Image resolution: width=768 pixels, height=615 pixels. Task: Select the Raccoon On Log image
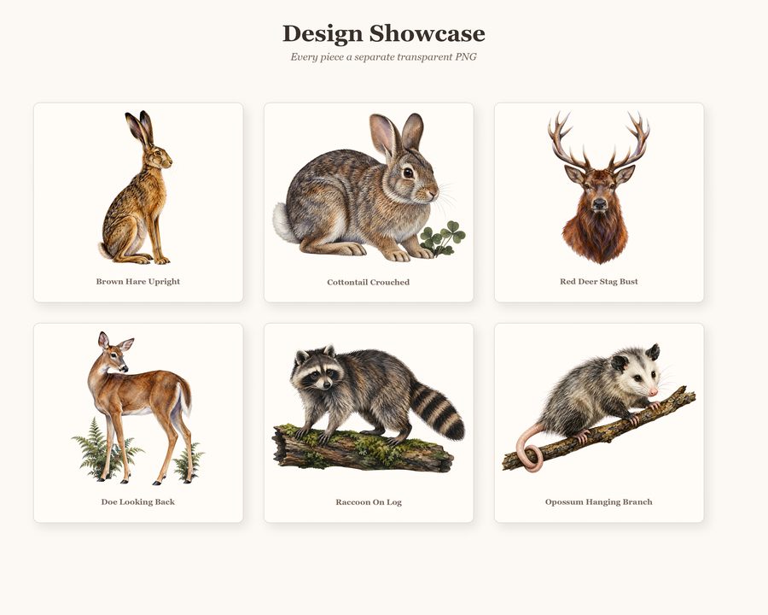[x=369, y=408]
